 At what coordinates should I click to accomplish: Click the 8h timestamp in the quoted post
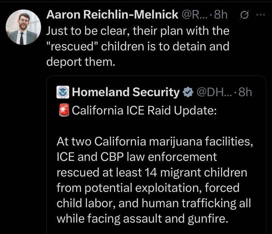[245, 92]
